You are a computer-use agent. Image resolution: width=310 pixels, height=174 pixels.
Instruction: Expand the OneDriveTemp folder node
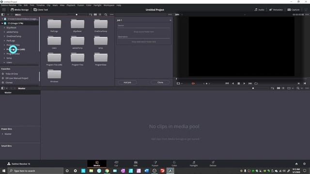tap(4, 36)
